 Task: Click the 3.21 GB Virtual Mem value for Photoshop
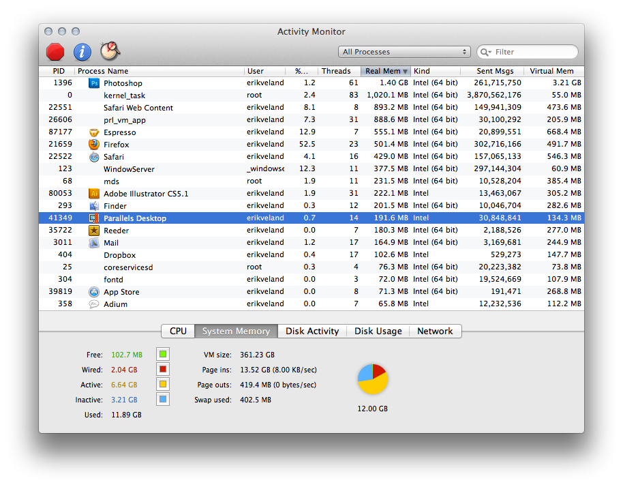[566, 83]
